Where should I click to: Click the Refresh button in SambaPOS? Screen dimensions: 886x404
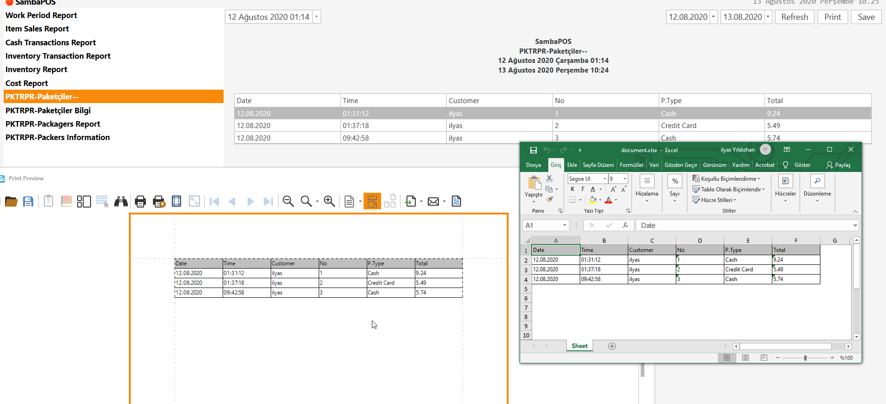pyautogui.click(x=795, y=17)
